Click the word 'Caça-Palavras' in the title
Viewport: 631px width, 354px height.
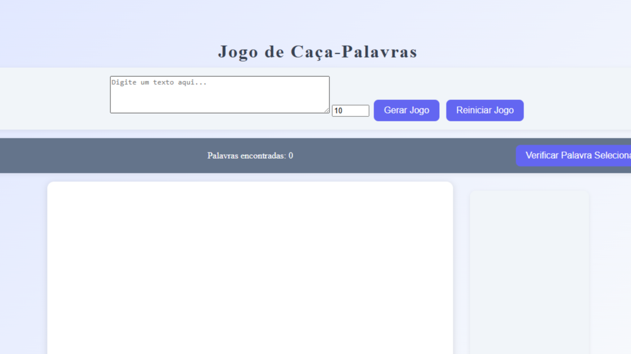coord(354,51)
